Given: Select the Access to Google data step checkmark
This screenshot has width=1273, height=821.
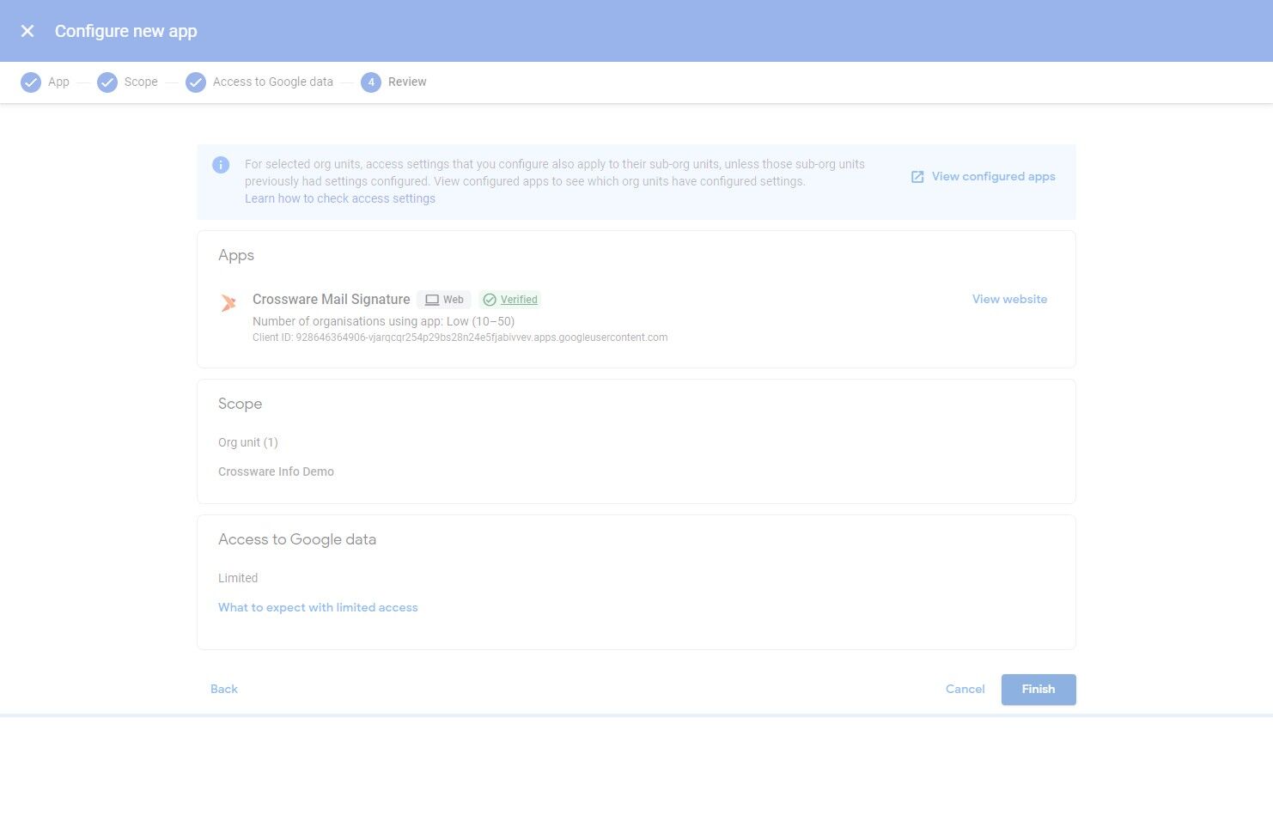Looking at the screenshot, I should pos(196,82).
